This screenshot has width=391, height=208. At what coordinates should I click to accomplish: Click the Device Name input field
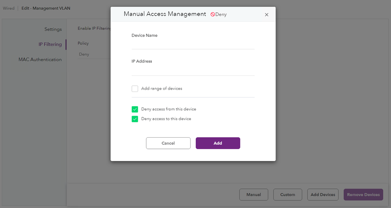click(193, 44)
